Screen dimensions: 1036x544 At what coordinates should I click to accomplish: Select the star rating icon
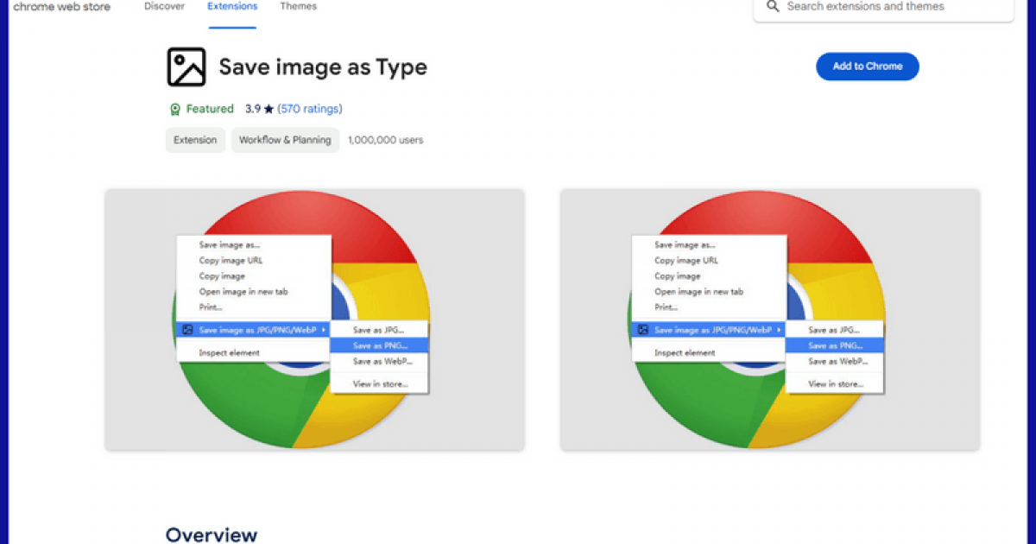(268, 109)
